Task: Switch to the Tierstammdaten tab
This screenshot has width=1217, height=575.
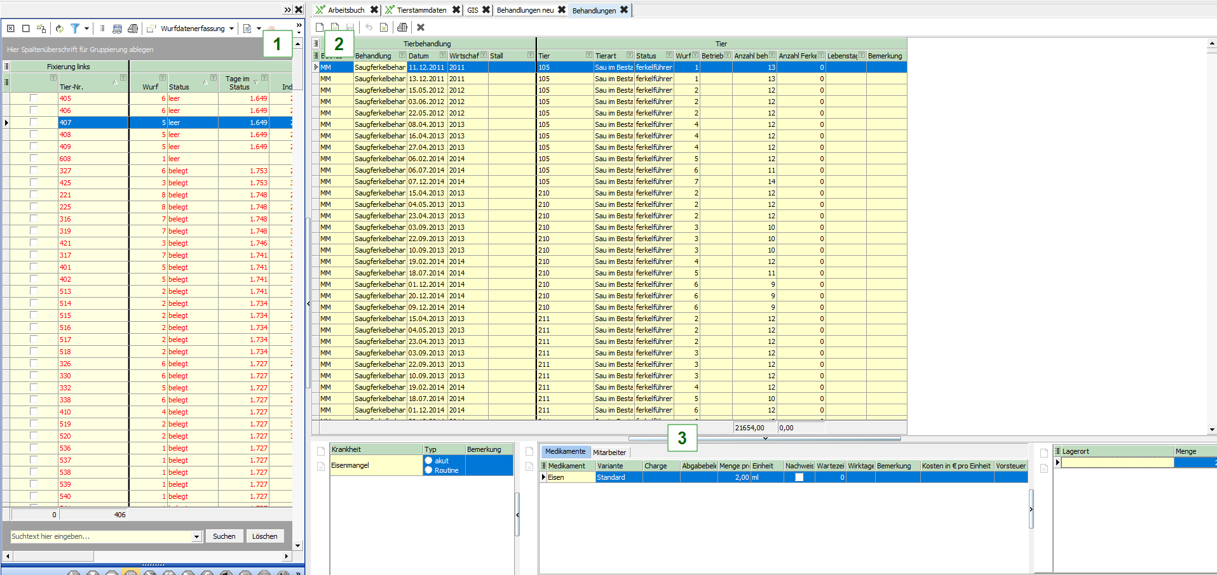Action: pos(421,10)
